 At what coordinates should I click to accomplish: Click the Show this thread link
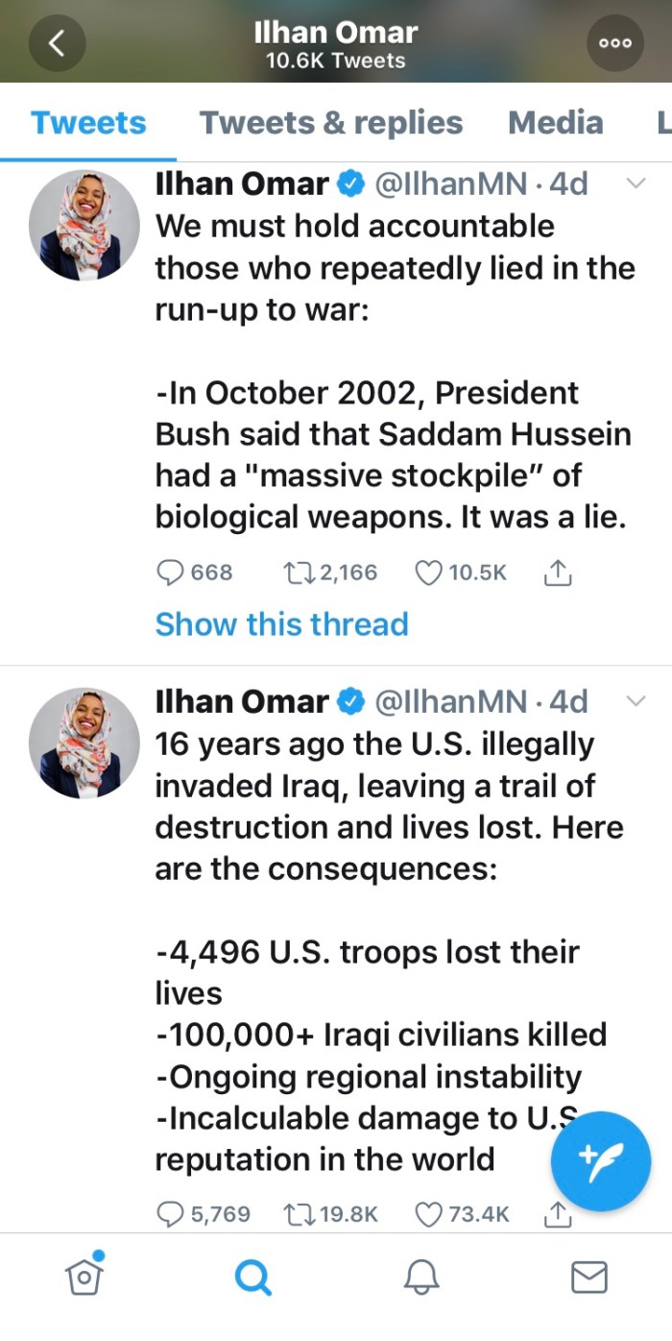281,624
